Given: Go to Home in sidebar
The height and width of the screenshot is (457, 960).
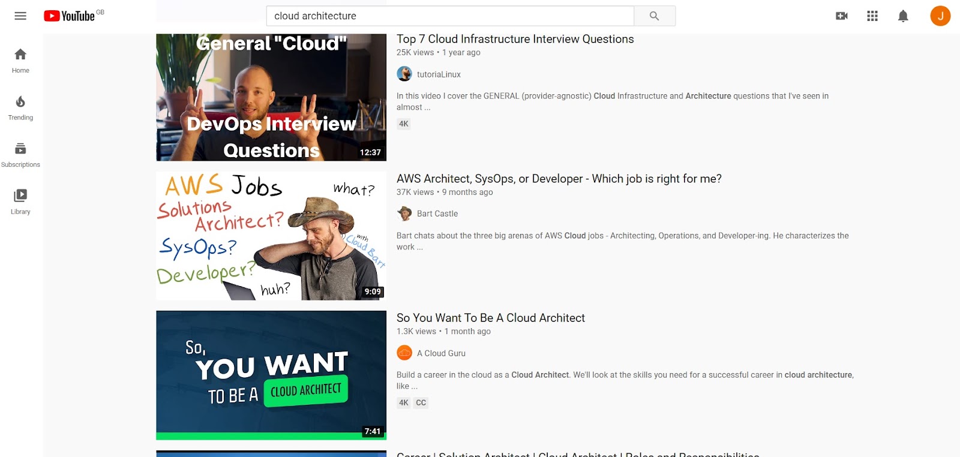Looking at the screenshot, I should 20,61.
